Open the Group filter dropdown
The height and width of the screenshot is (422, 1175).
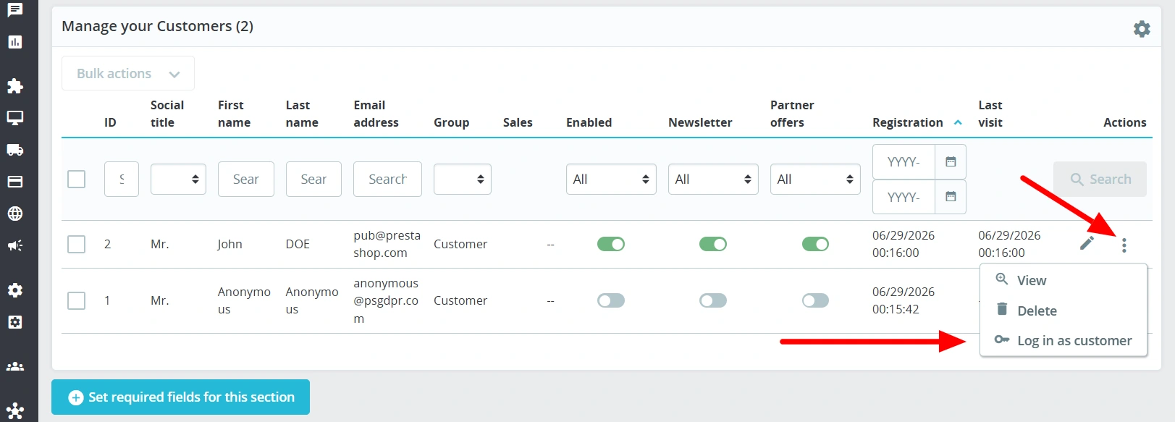click(x=463, y=179)
